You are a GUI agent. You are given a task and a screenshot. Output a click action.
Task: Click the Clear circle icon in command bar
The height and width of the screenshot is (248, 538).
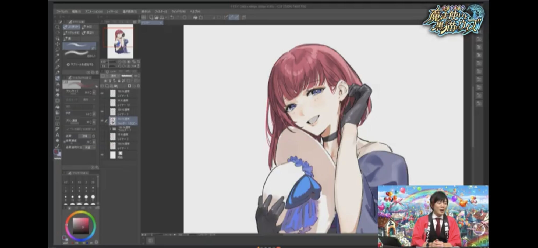[x=185, y=17]
